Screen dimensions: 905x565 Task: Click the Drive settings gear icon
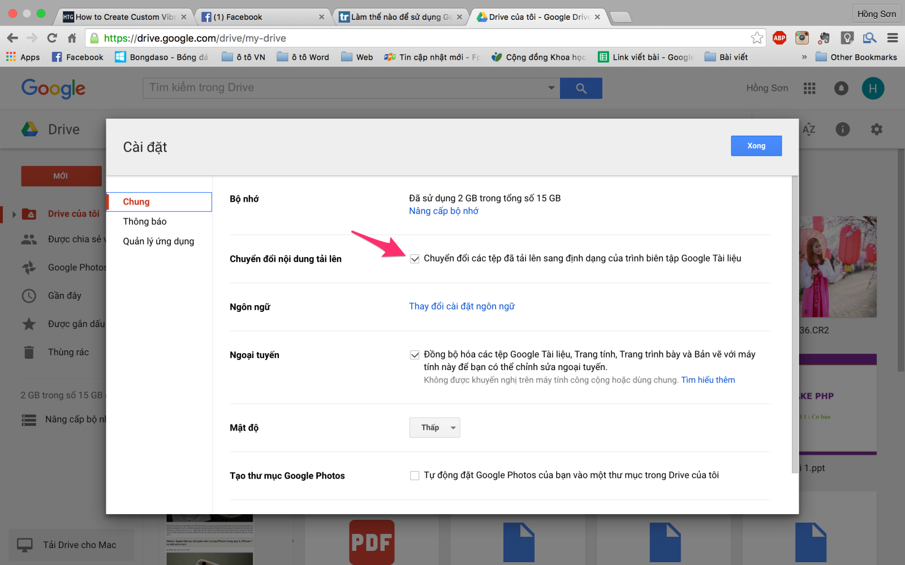pyautogui.click(x=876, y=129)
